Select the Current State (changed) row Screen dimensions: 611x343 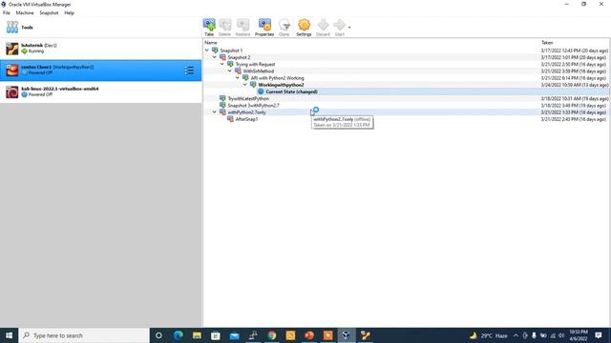406,91
